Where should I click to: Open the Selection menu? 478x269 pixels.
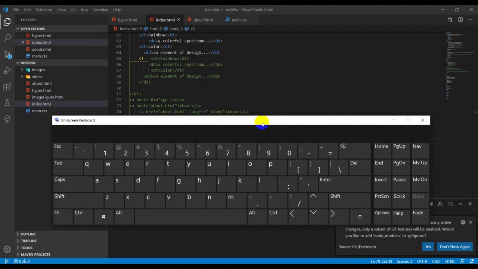point(44,10)
